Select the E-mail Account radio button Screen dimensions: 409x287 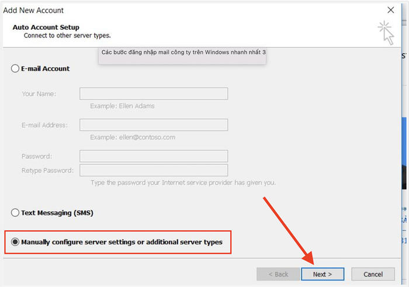click(15, 68)
